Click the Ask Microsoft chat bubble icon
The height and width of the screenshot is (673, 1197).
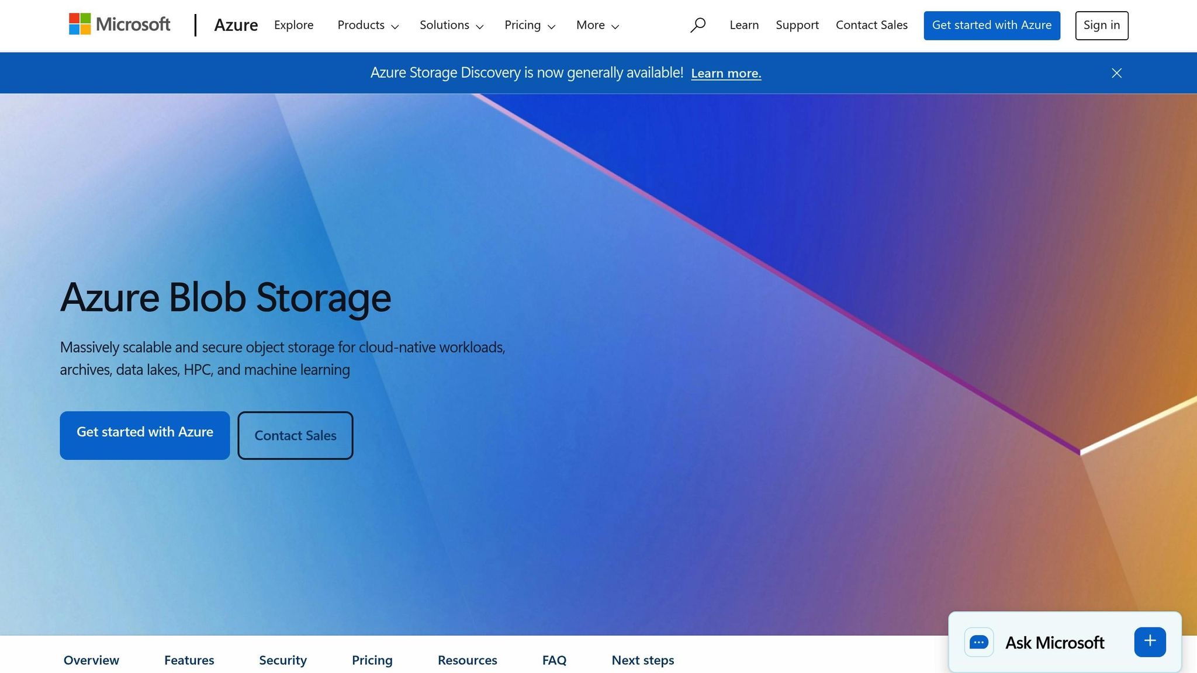point(979,641)
